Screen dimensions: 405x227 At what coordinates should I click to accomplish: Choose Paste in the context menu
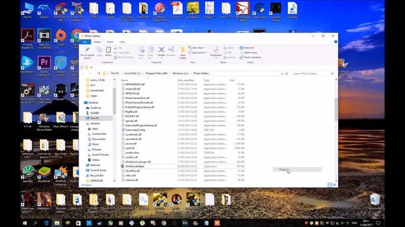click(297, 170)
